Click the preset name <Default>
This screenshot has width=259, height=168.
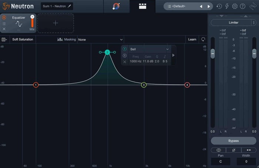[179, 6]
